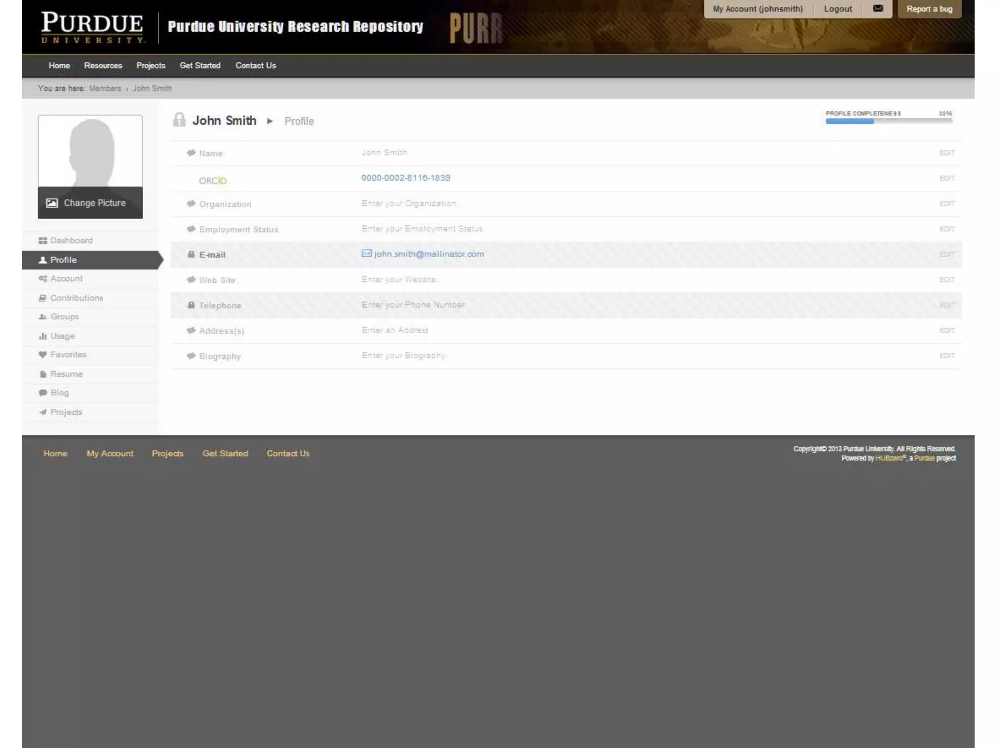This screenshot has height=748, width=997.
Task: Open the Resources menu item
Action: [x=103, y=65]
